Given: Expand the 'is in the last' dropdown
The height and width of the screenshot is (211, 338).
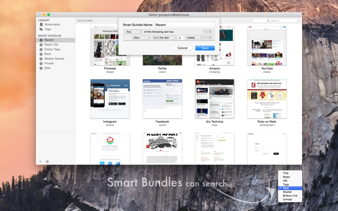Looking at the screenshot, I should pos(164,38).
